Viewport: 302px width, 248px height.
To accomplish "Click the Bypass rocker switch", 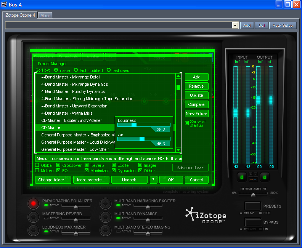I will [x=252, y=222].
